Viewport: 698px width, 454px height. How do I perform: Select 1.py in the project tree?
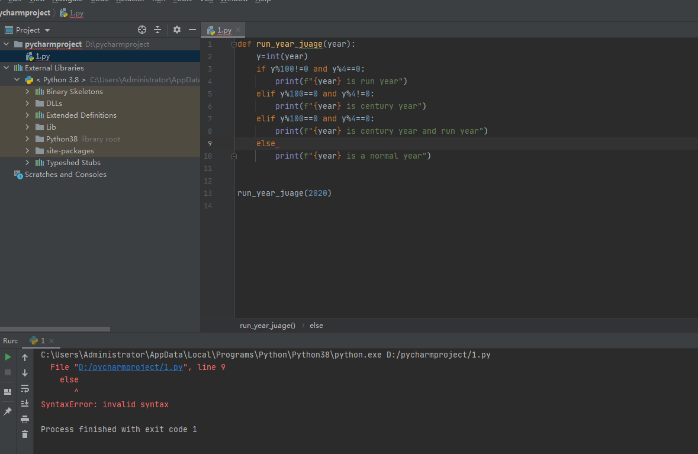[x=42, y=56]
